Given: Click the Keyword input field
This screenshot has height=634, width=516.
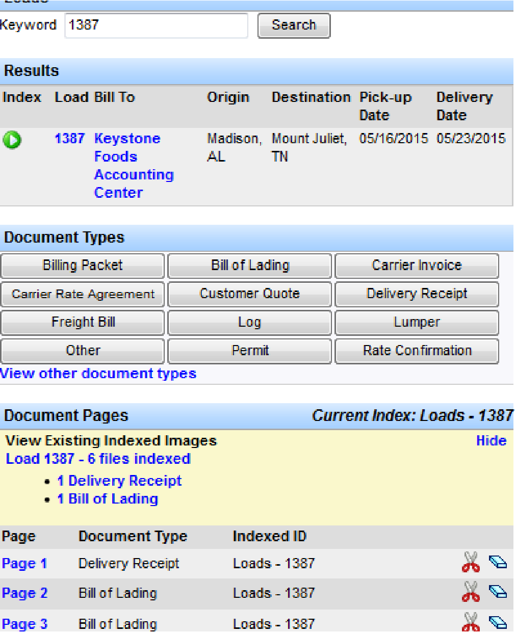Looking at the screenshot, I should coord(156,25).
